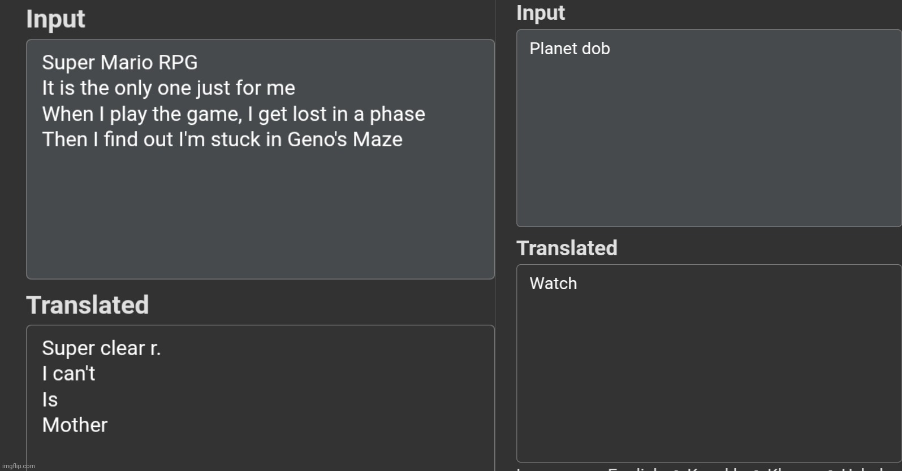Click the translated line "I can't"
Screen dimensions: 902x471
[68, 374]
